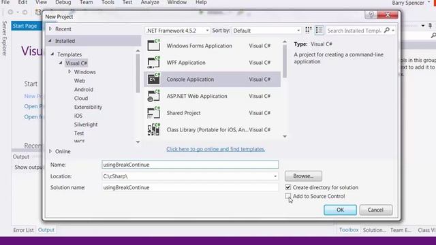Switch template list to medium icons list view
Viewport: 436px width, 245px height.
320,30
